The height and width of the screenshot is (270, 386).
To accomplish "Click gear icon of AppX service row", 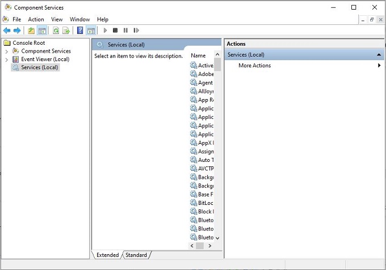I will point(194,143).
